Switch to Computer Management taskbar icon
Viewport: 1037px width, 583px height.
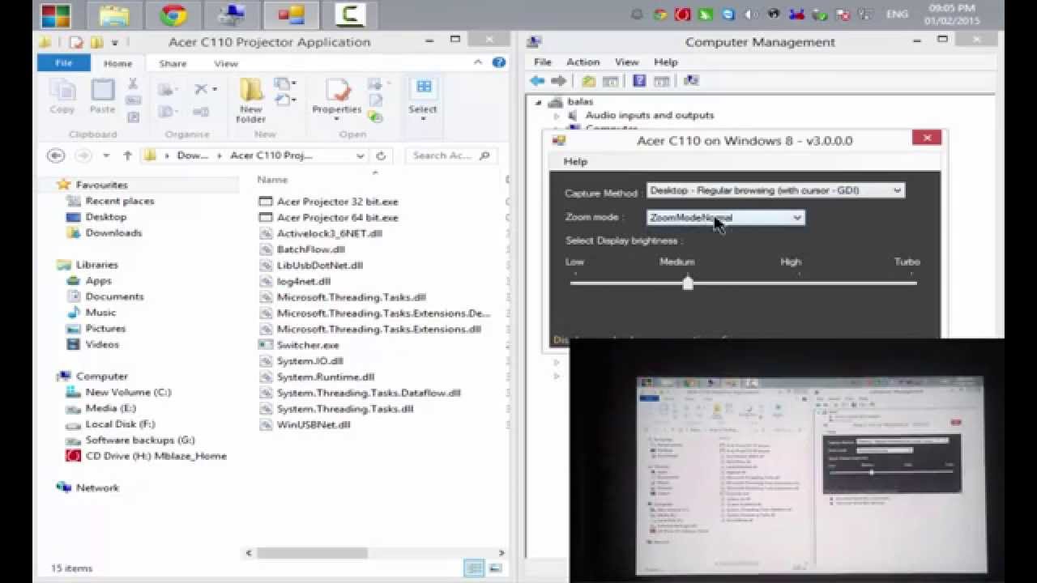pyautogui.click(x=232, y=15)
